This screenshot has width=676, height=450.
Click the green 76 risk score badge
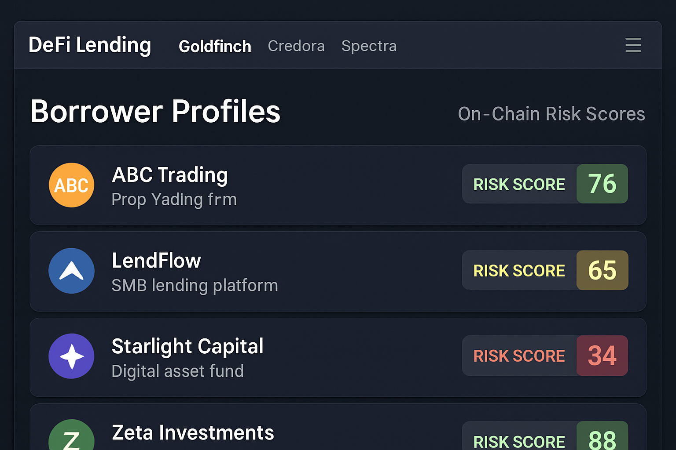602,184
